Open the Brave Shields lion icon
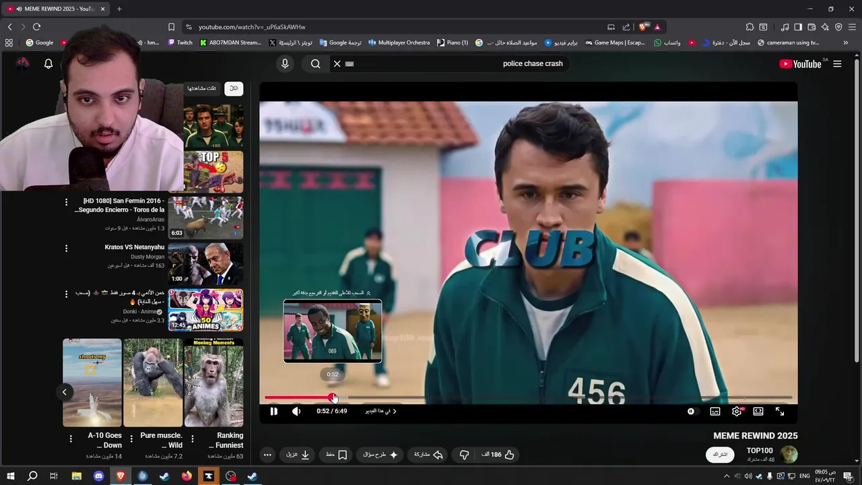 point(643,27)
